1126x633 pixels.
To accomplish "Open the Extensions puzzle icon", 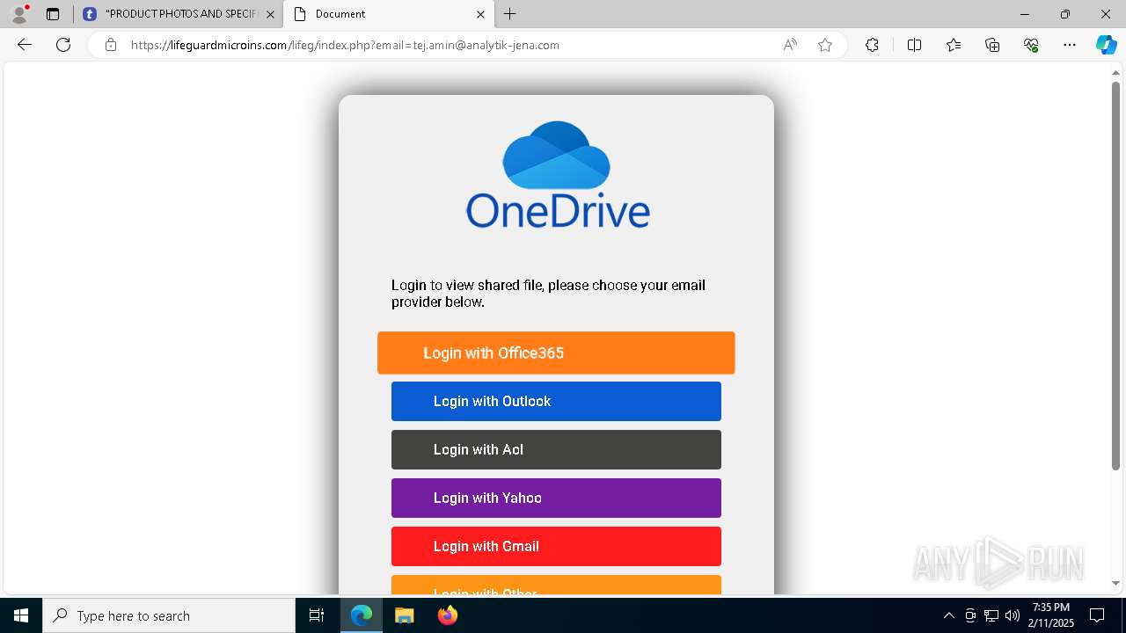I will 872,45.
